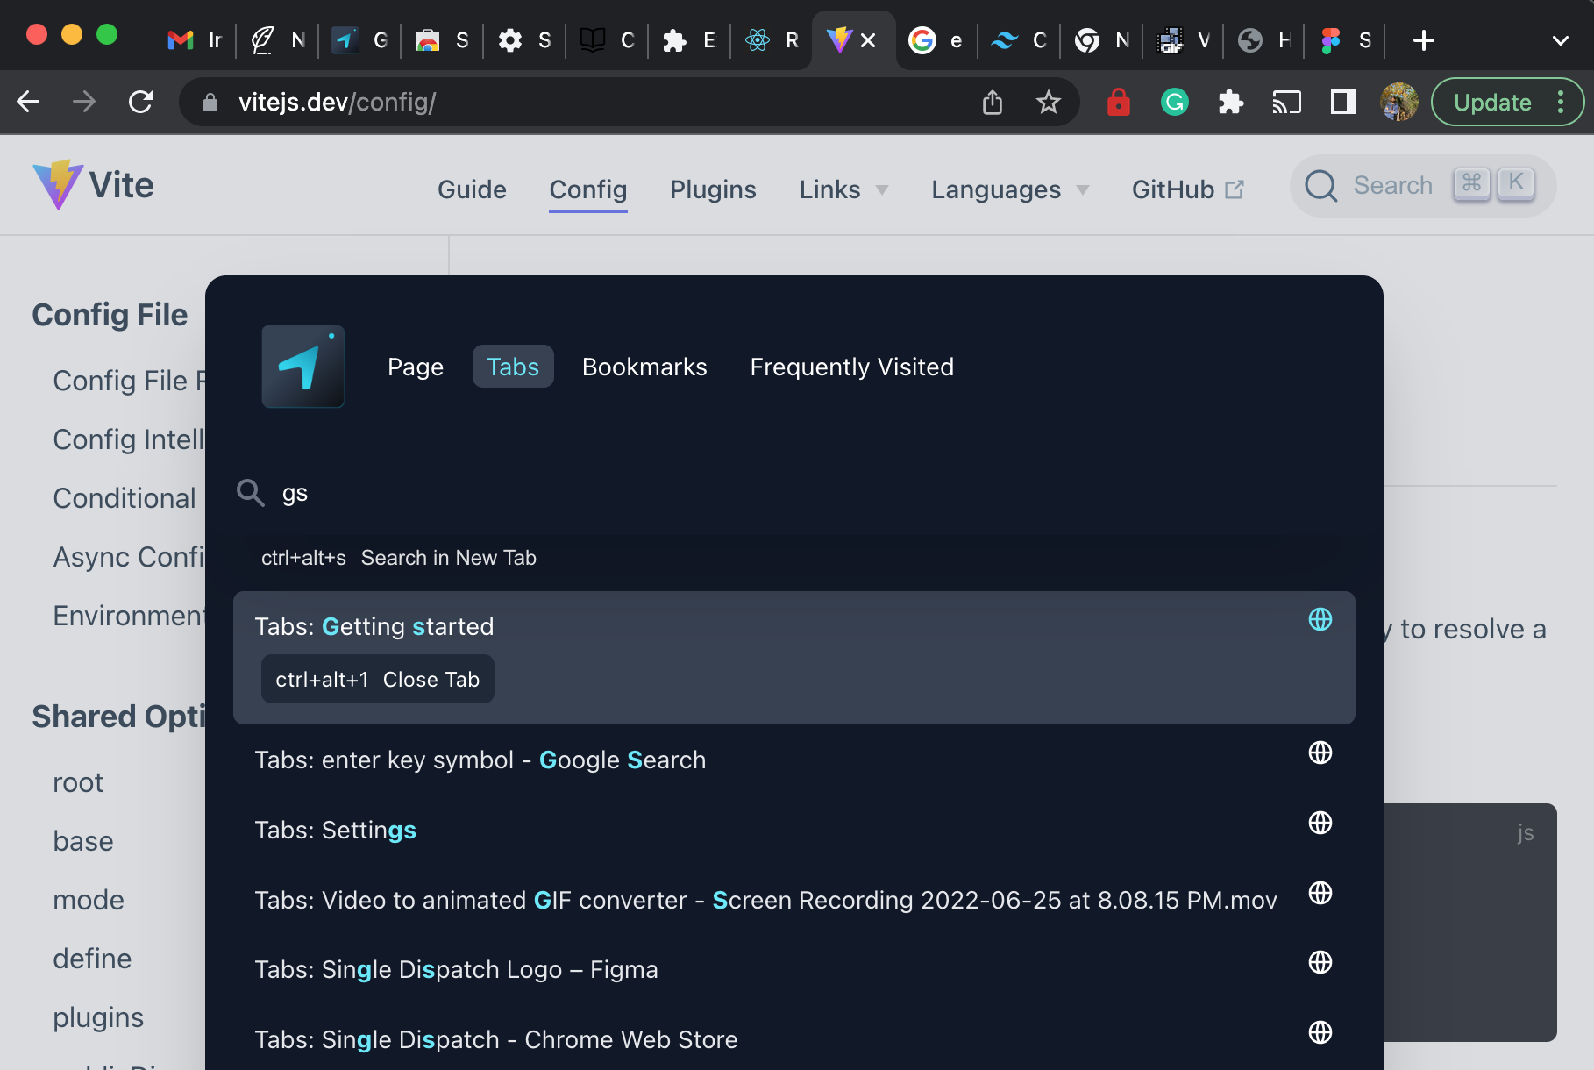Image resolution: width=1594 pixels, height=1070 pixels.
Task: Click the Config File sidebar heading
Action: [x=110, y=315]
